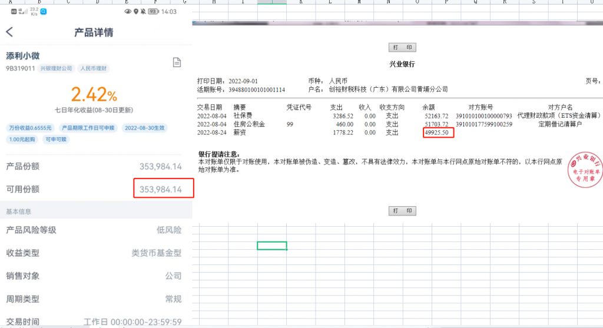Click the phone status bar time 14:03
This screenshot has width=603, height=328.
click(169, 12)
